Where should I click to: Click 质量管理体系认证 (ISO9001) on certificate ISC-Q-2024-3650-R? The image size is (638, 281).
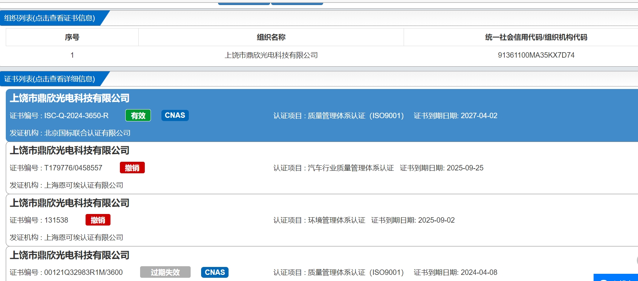click(x=356, y=116)
